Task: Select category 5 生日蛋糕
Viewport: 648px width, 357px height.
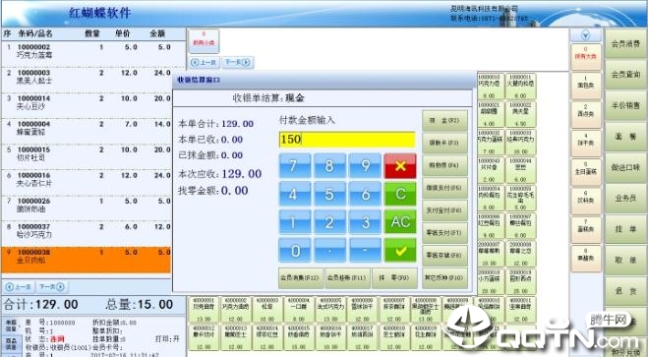Action: (x=586, y=172)
